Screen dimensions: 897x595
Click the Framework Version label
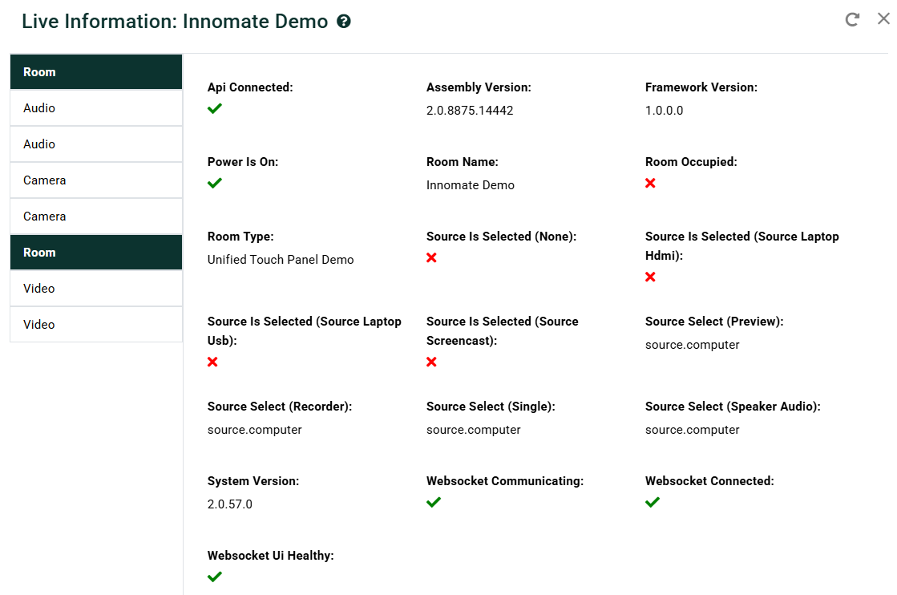coord(701,87)
